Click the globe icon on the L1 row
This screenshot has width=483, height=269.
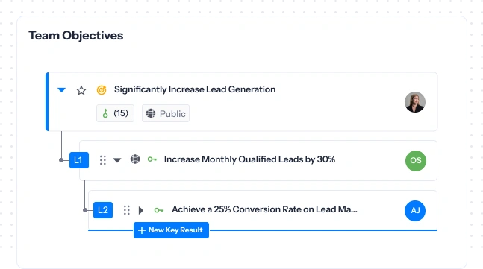tap(135, 159)
